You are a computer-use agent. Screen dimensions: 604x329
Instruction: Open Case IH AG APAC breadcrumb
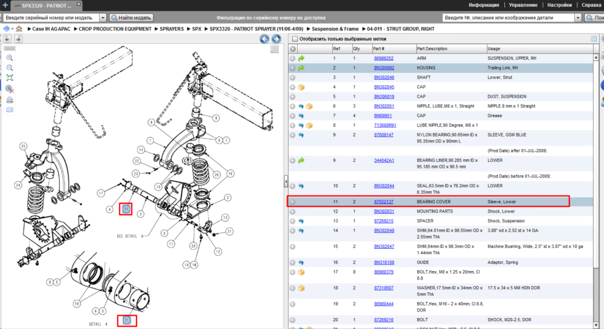click(51, 29)
